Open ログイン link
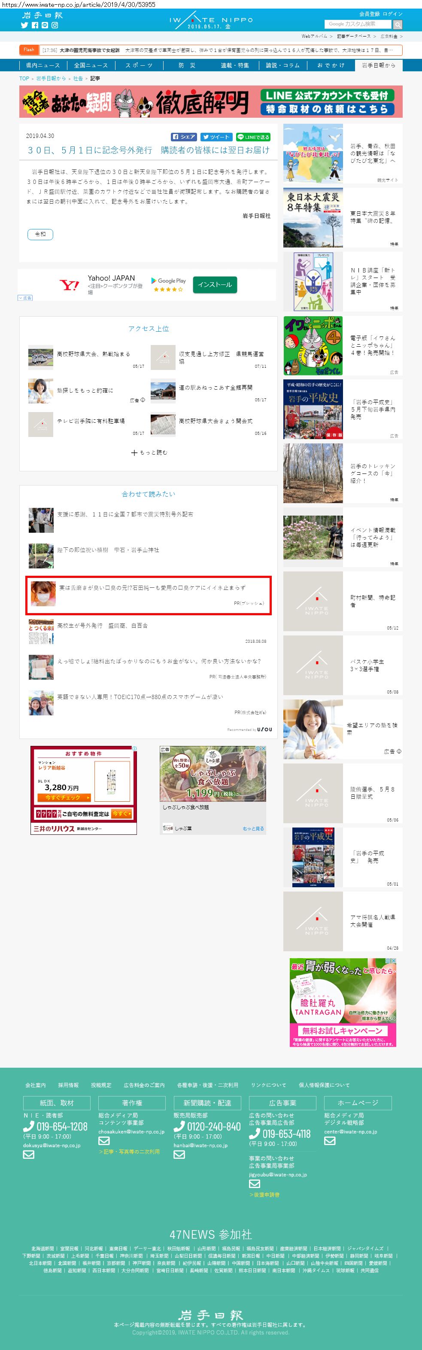The width and height of the screenshot is (422, 1350). (392, 14)
